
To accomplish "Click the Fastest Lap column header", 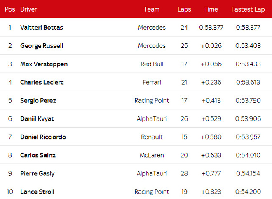I will (248, 9).
